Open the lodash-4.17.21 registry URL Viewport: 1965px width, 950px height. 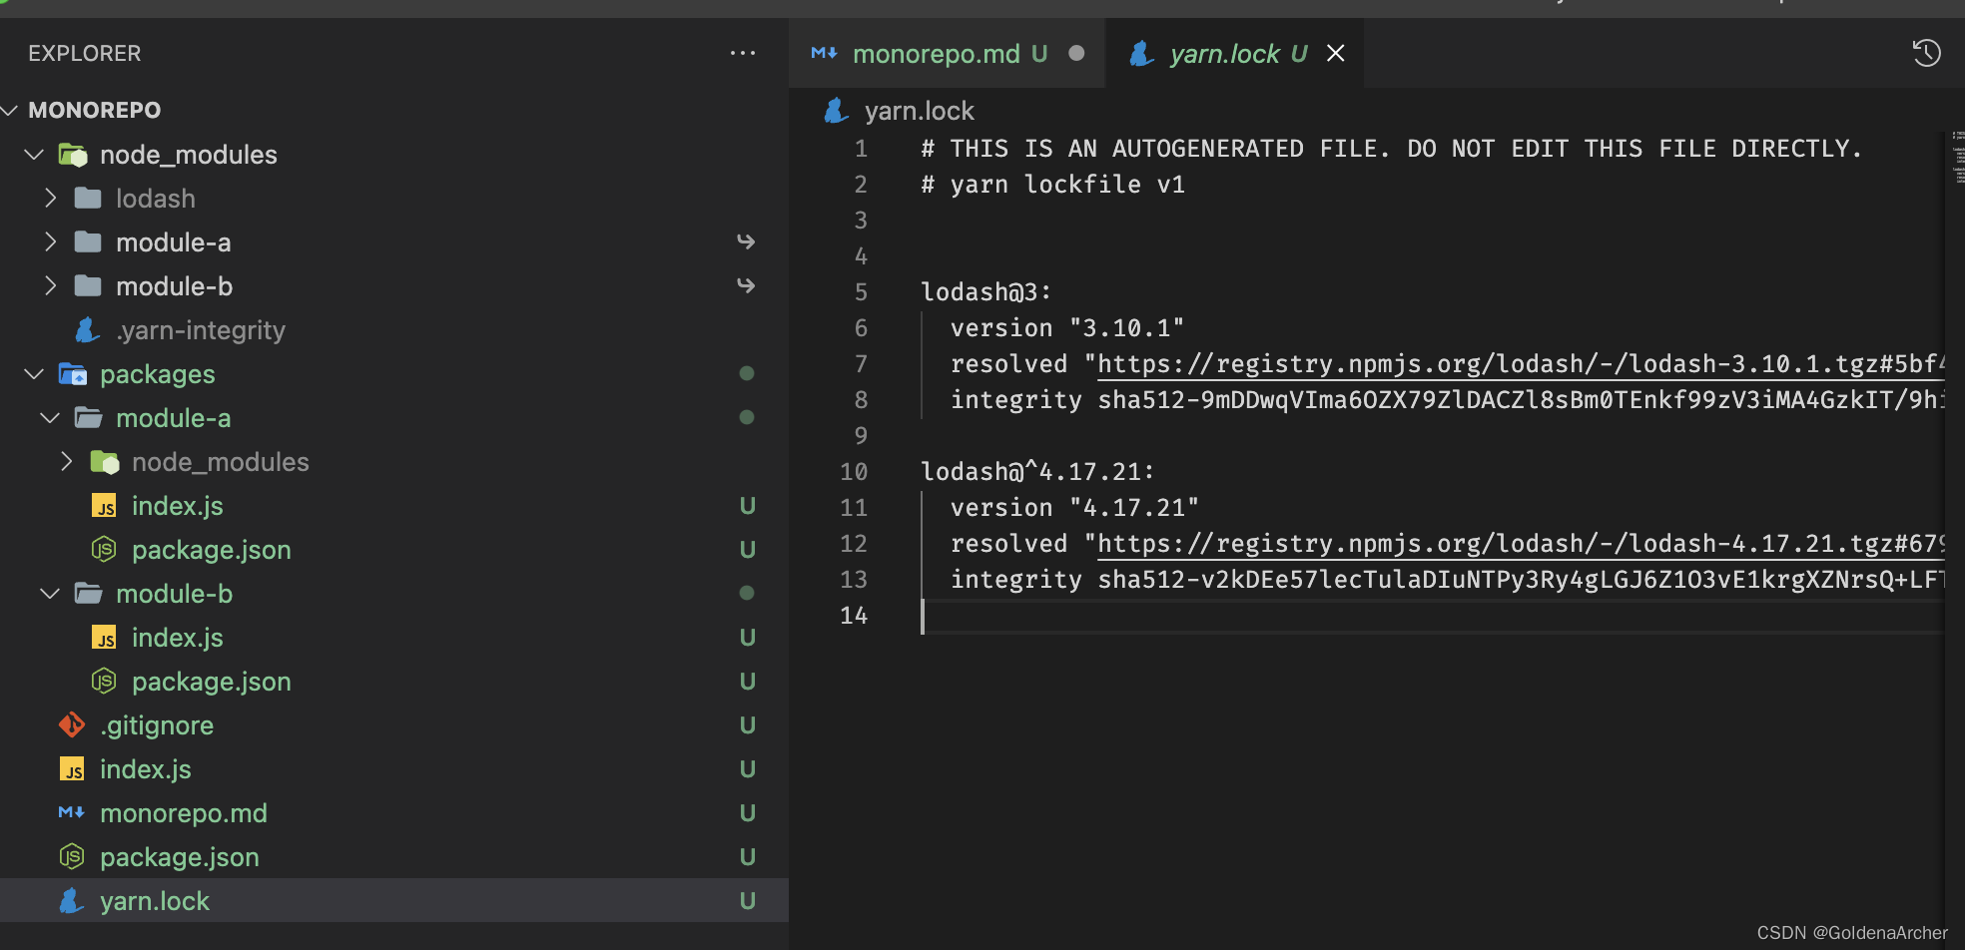click(1520, 544)
